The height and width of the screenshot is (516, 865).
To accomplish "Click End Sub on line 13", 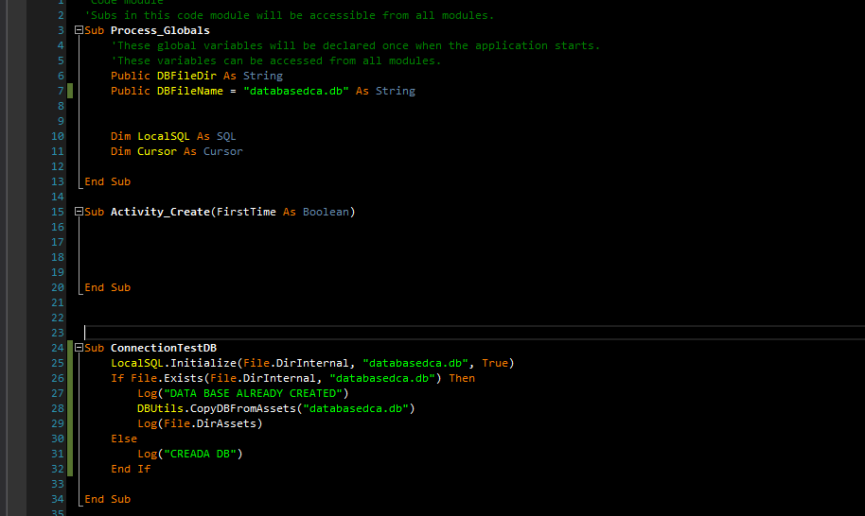I will pos(107,181).
